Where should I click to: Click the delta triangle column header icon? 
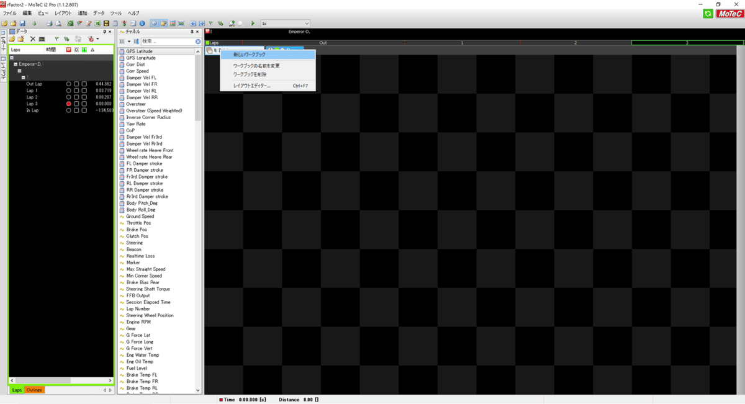(x=93, y=49)
